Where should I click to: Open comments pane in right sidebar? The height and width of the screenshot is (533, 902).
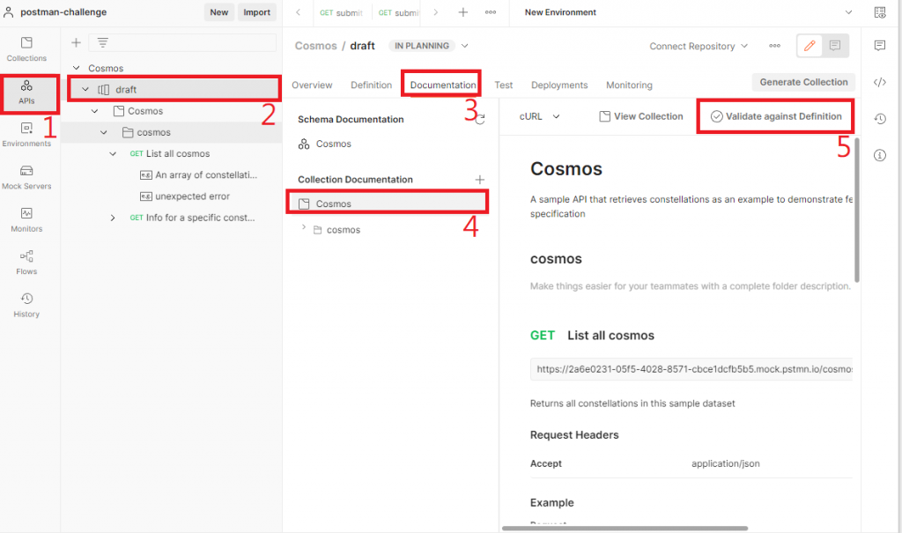pos(880,46)
